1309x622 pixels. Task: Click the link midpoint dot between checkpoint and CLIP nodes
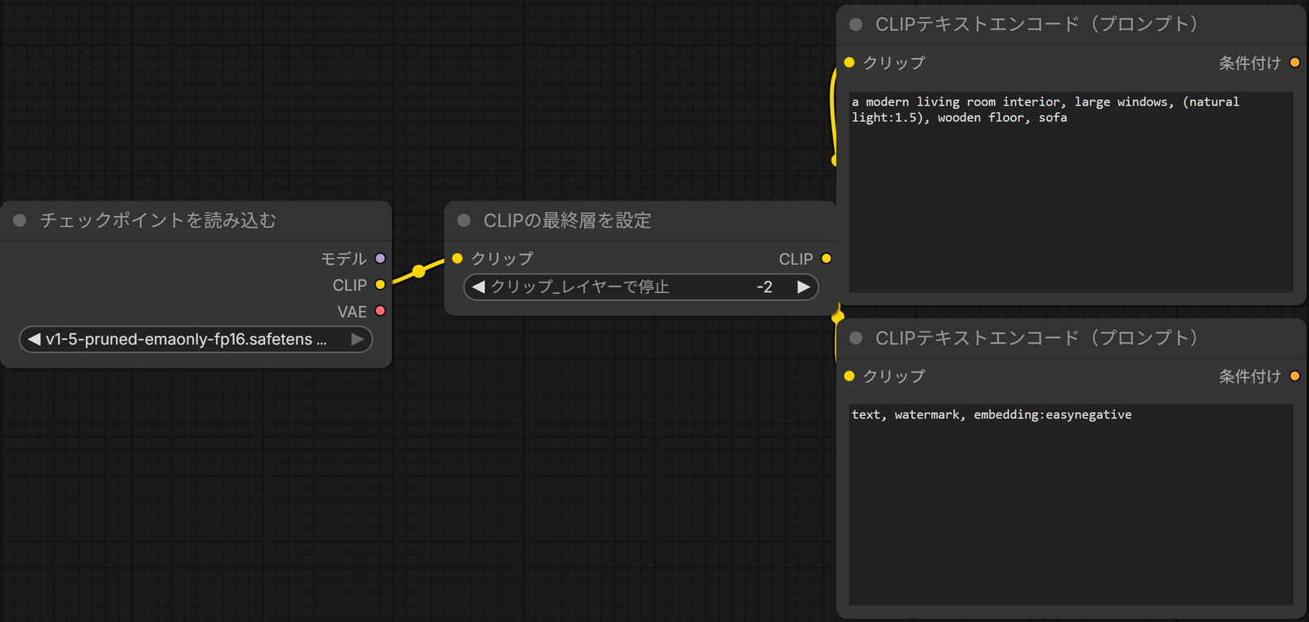click(x=419, y=271)
